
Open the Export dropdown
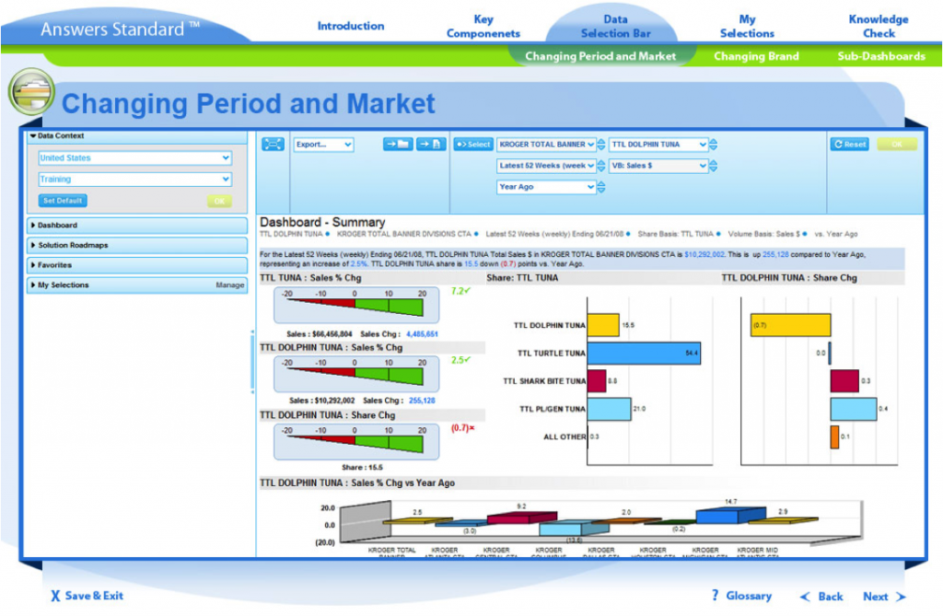(323, 145)
